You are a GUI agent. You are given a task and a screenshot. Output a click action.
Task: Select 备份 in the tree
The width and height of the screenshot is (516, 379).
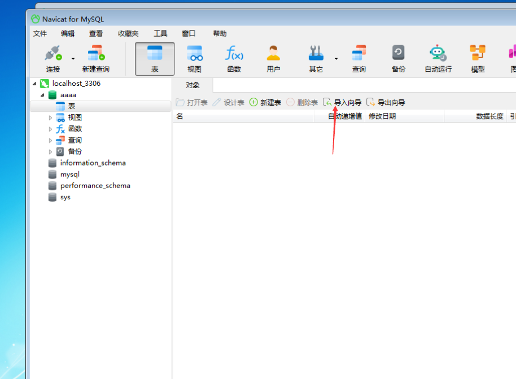coord(75,151)
